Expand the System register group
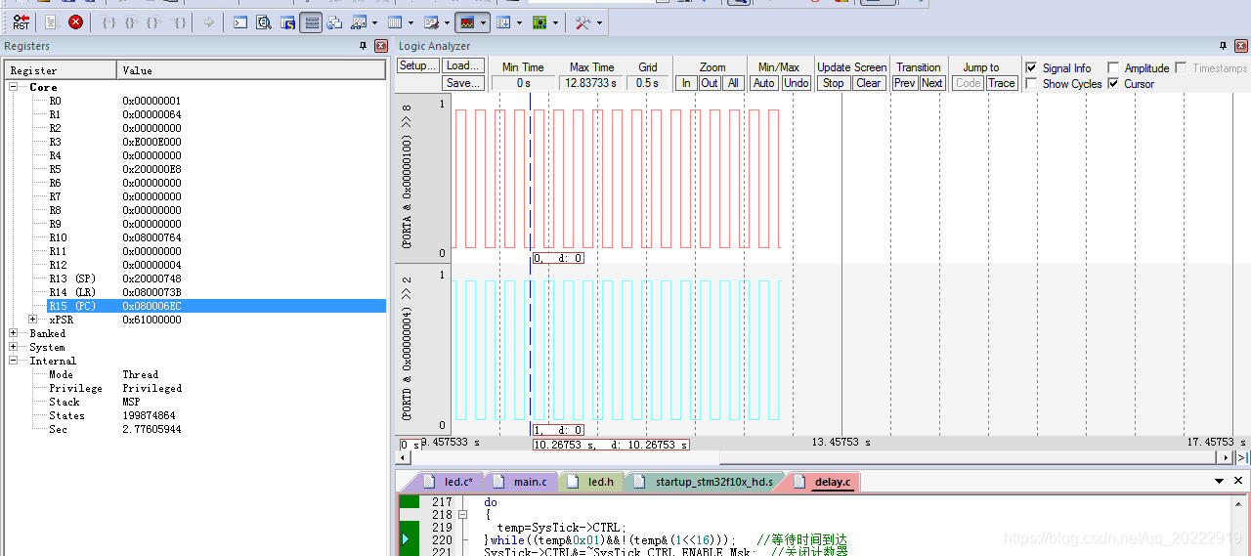 click(14, 347)
